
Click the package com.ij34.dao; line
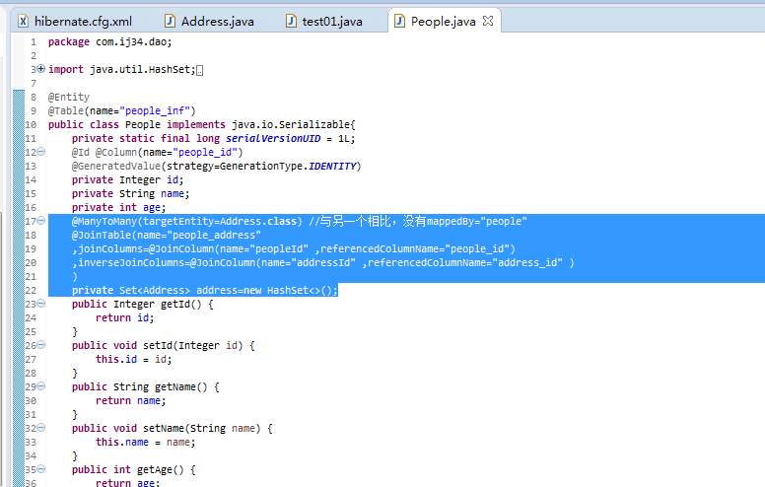pyautogui.click(x=109, y=42)
